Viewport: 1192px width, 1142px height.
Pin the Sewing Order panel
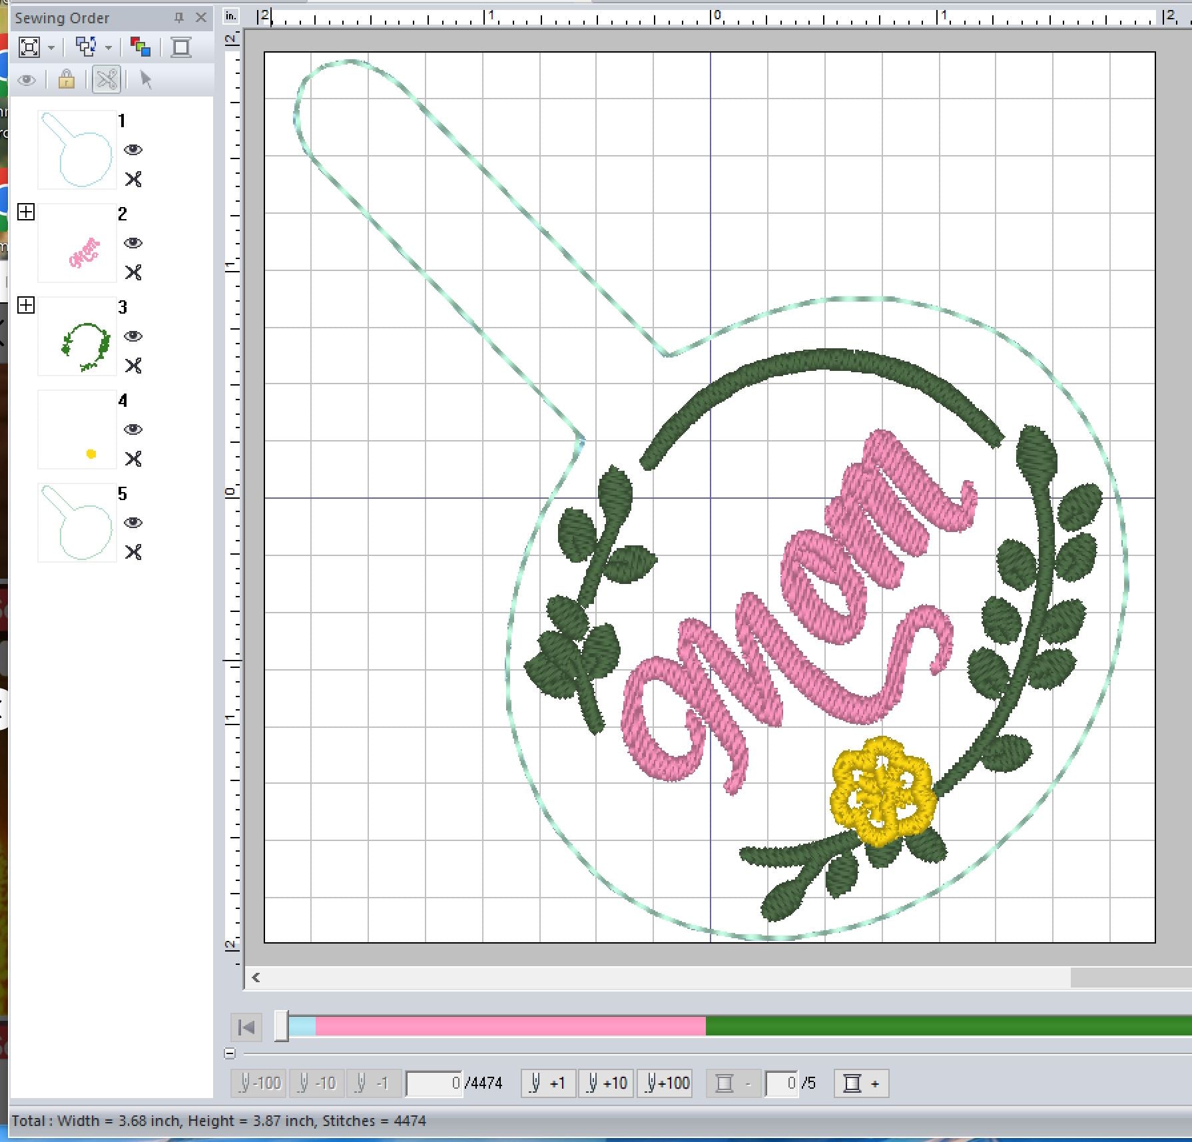point(178,18)
